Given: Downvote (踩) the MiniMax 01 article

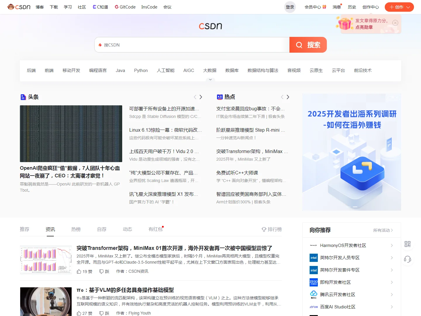Looking at the screenshot, I should 104,272.
